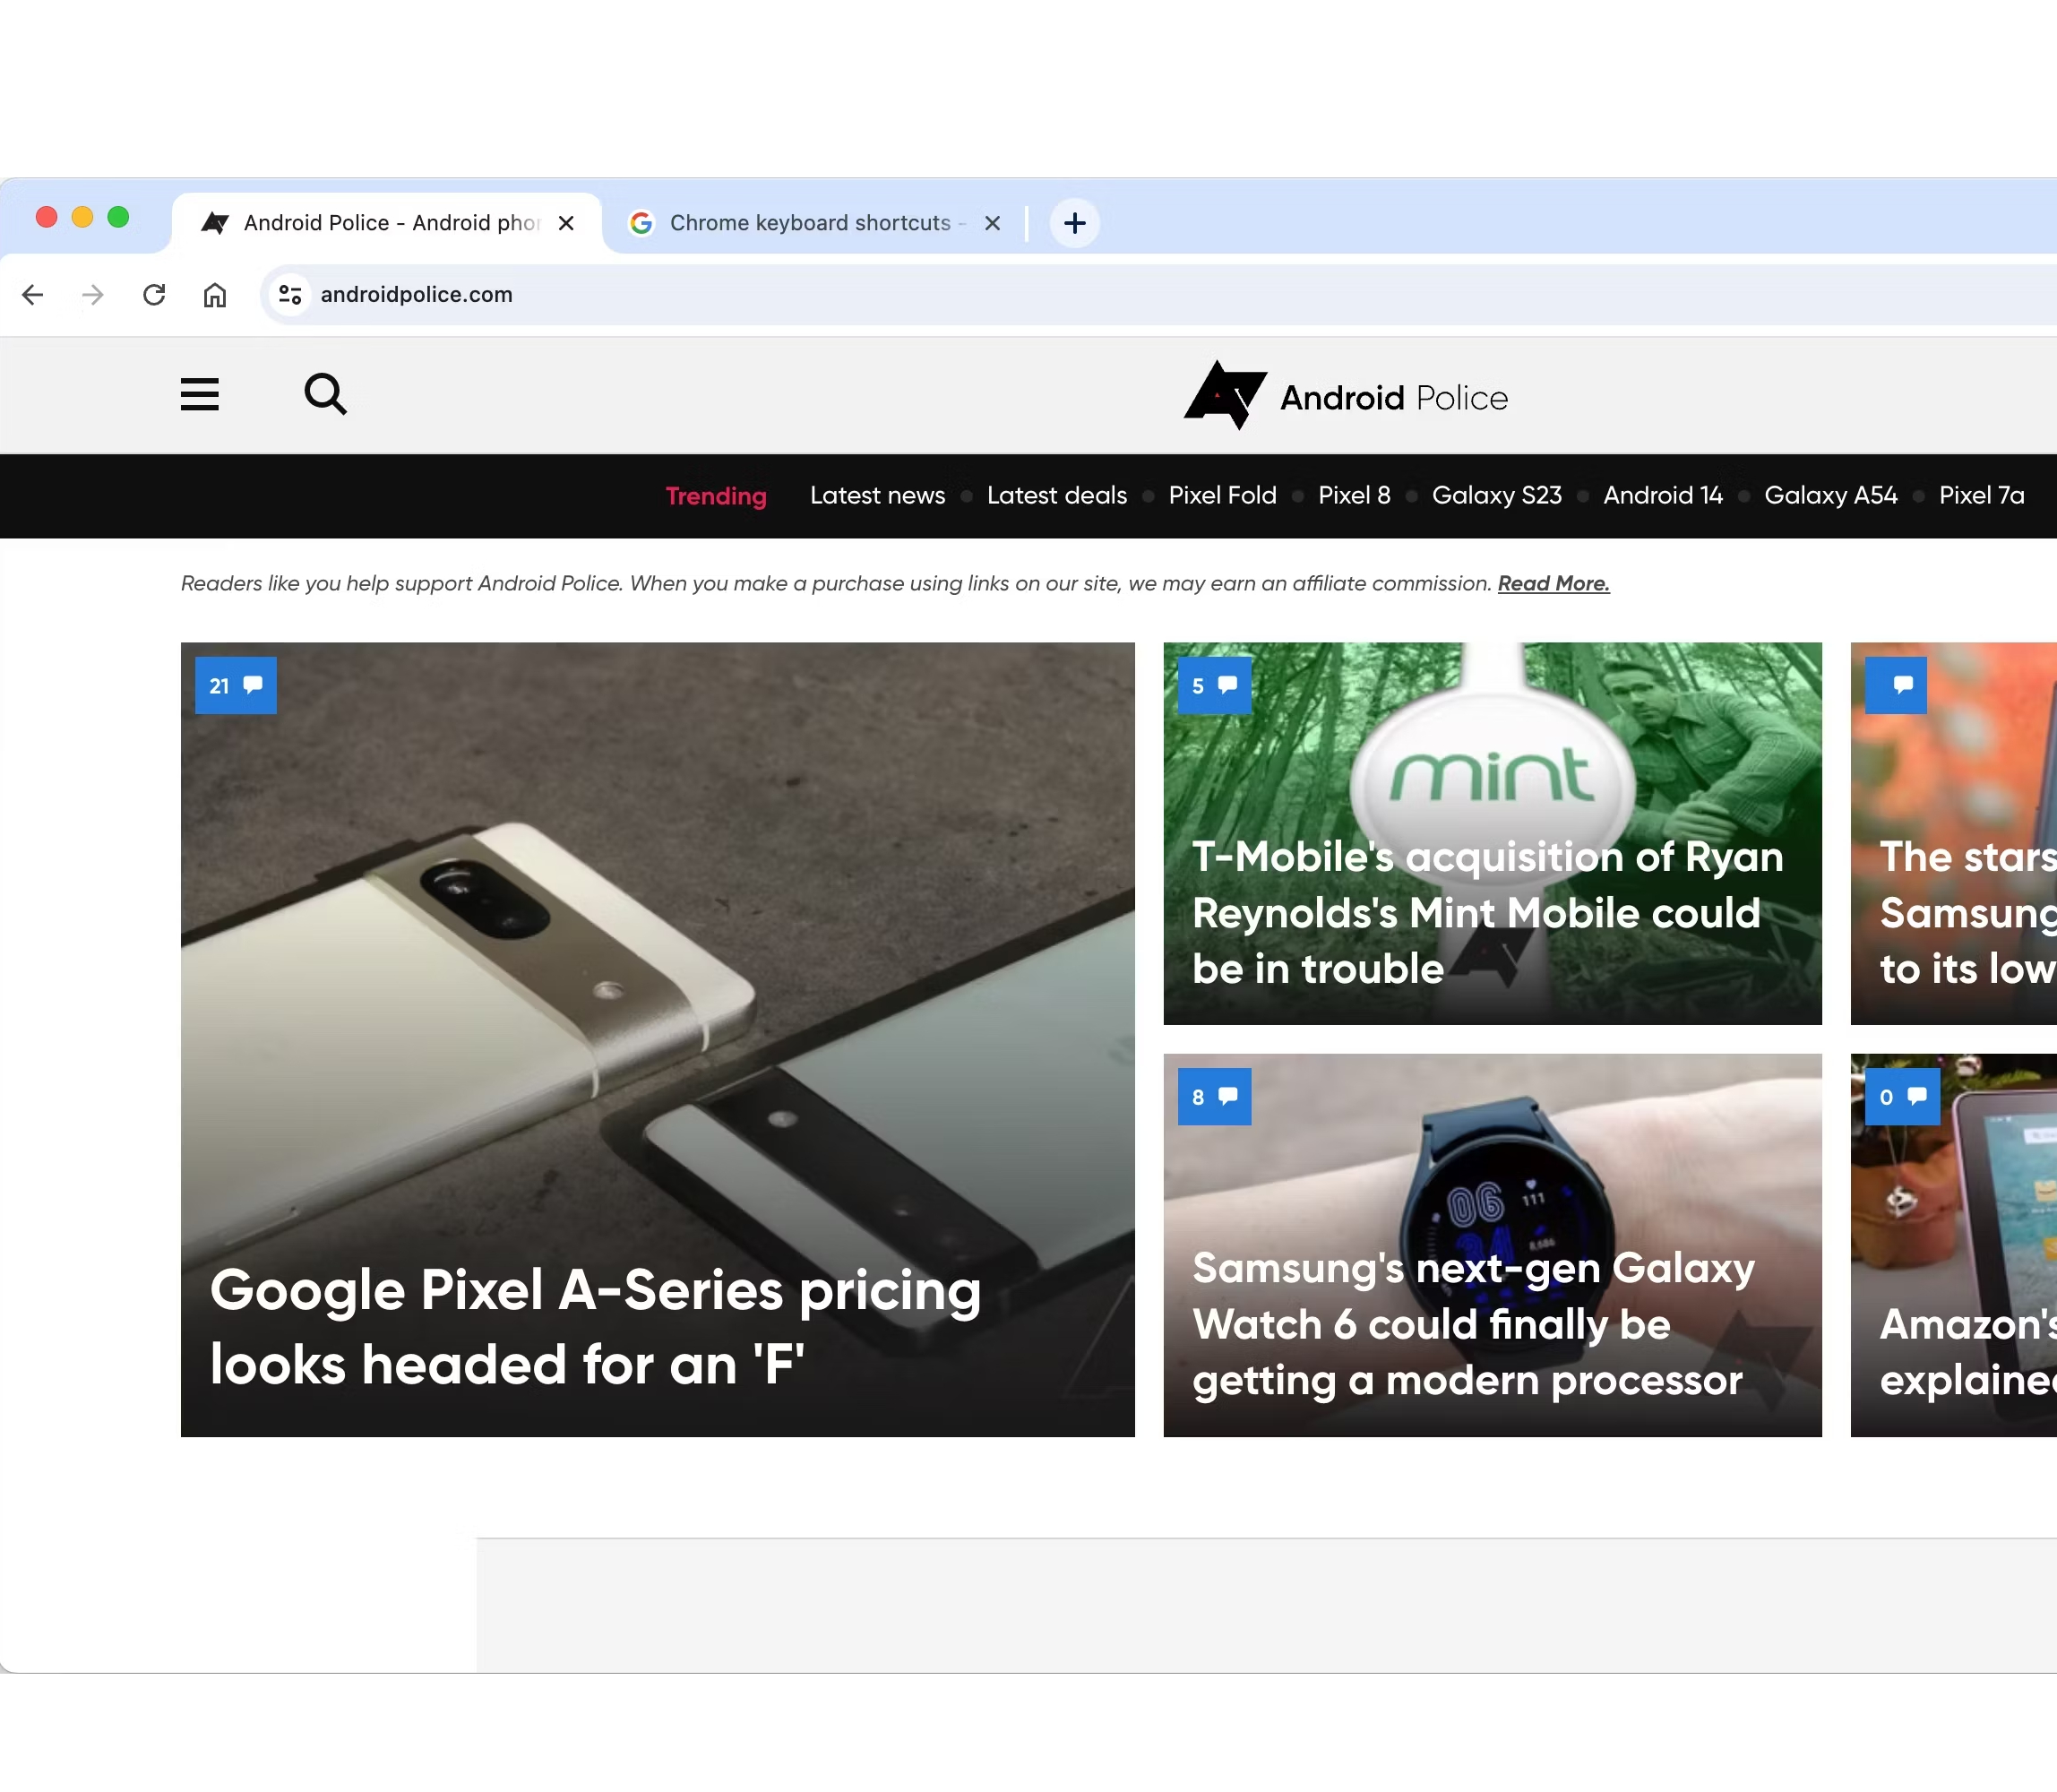
Task: Click the macOS green fullscreen button
Action: point(118,217)
